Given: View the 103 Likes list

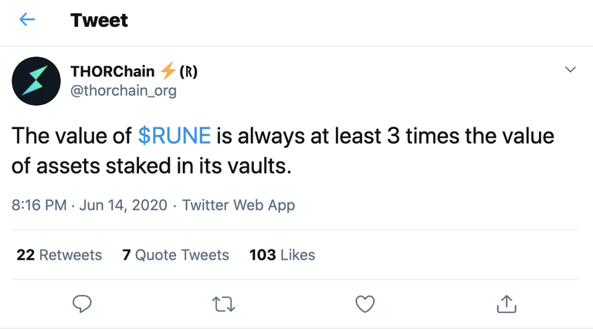Looking at the screenshot, I should (x=282, y=255).
